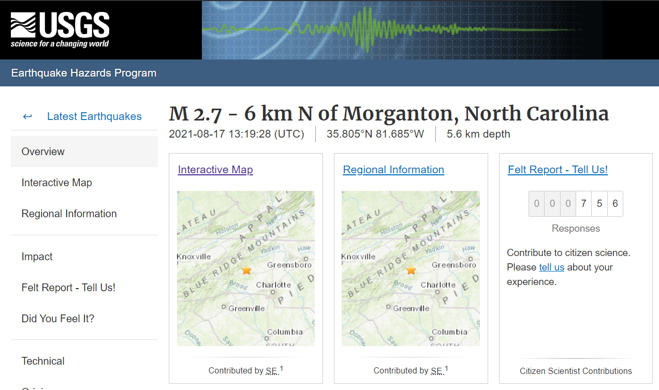Click the SE contributor abbreviation under Regional Information
Viewport: 659px width, 390px height.
[437, 371]
